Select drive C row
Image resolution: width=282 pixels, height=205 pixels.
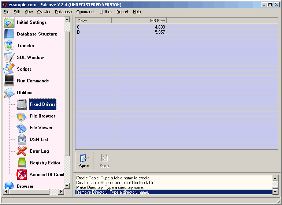coord(177,27)
